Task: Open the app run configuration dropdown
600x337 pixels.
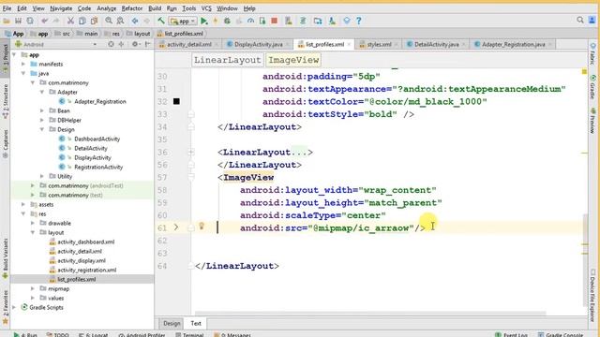Action: pyautogui.click(x=184, y=21)
